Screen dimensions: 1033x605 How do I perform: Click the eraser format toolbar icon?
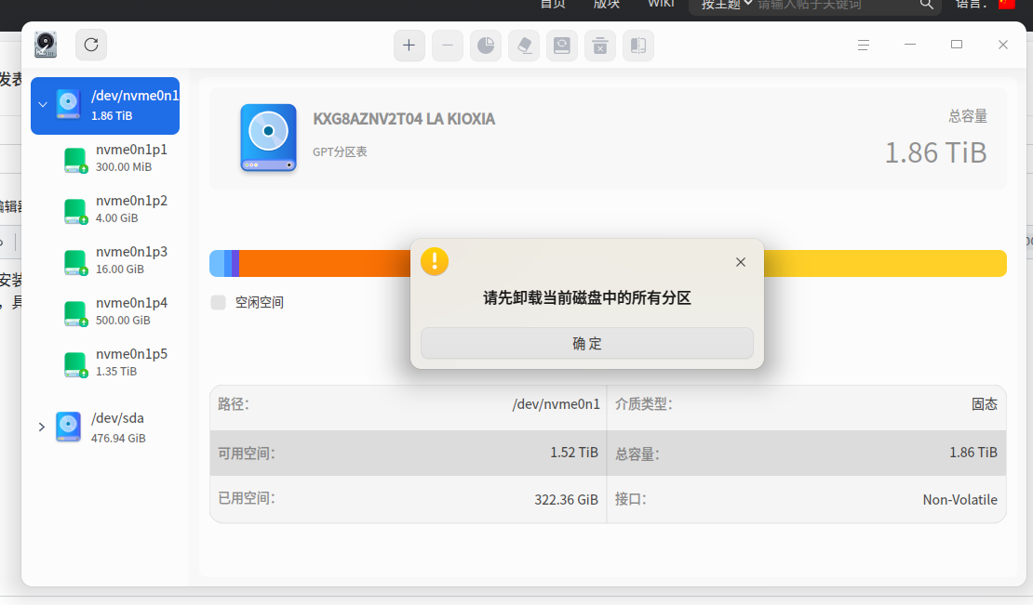click(524, 46)
